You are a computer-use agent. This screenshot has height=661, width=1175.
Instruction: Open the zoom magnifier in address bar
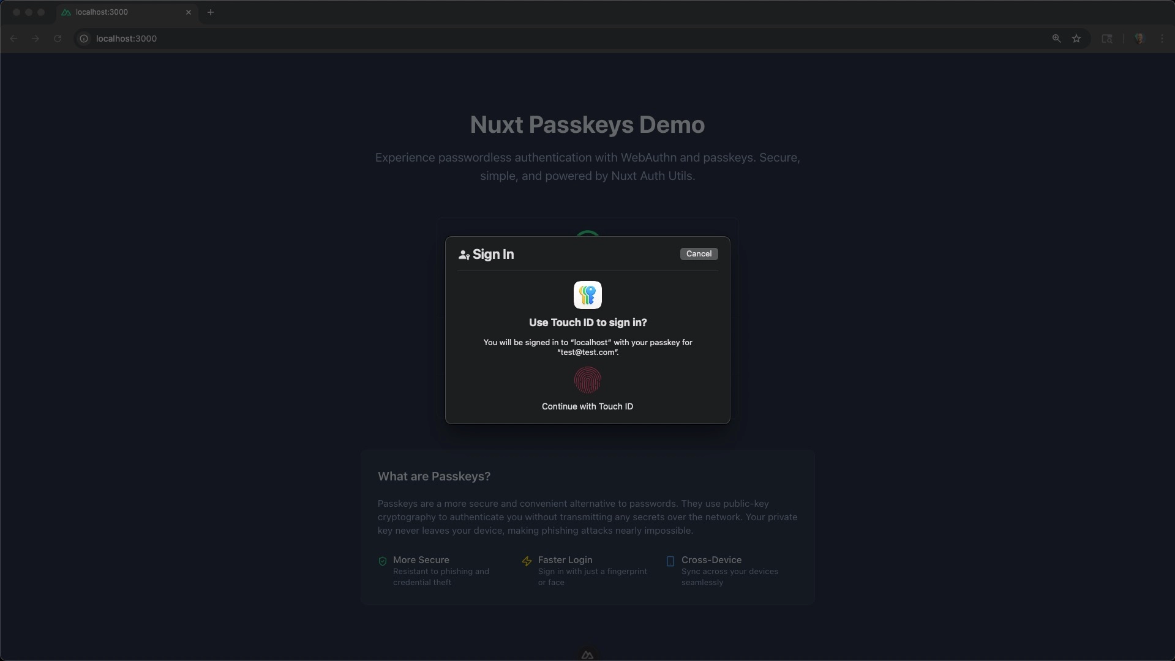[1056, 39]
